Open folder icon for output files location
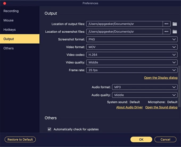 click(x=175, y=24)
